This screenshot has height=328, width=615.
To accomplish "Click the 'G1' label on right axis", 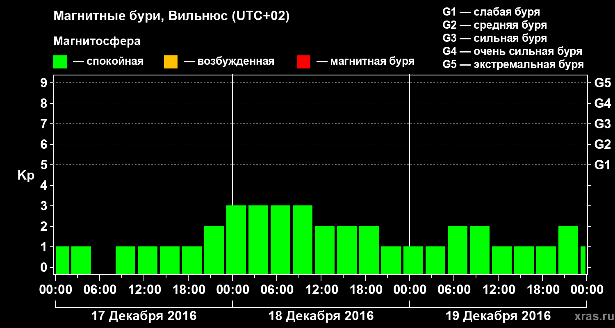I will 603,165.
